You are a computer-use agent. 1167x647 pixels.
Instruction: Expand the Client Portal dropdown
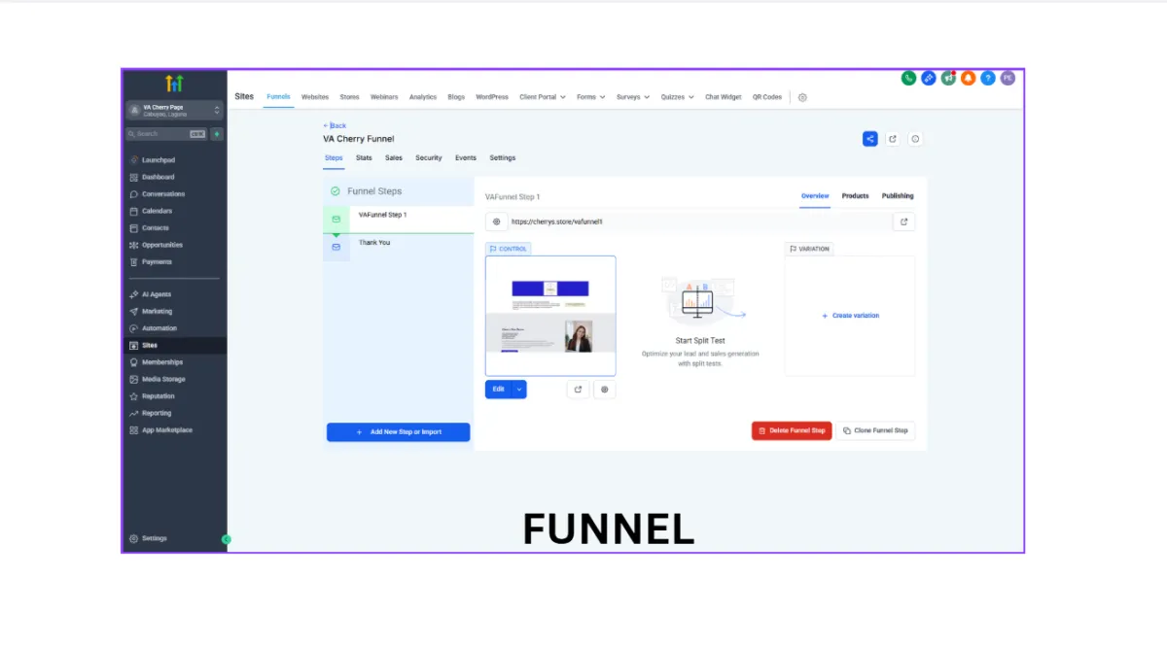(543, 97)
